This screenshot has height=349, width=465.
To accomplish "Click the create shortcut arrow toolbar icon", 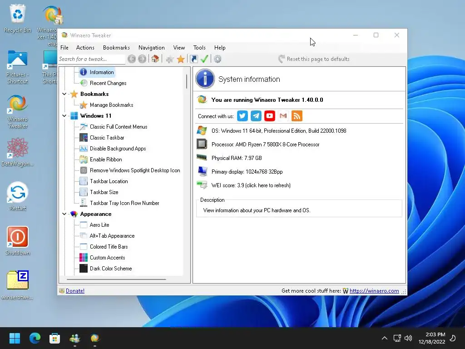I will pos(193,59).
